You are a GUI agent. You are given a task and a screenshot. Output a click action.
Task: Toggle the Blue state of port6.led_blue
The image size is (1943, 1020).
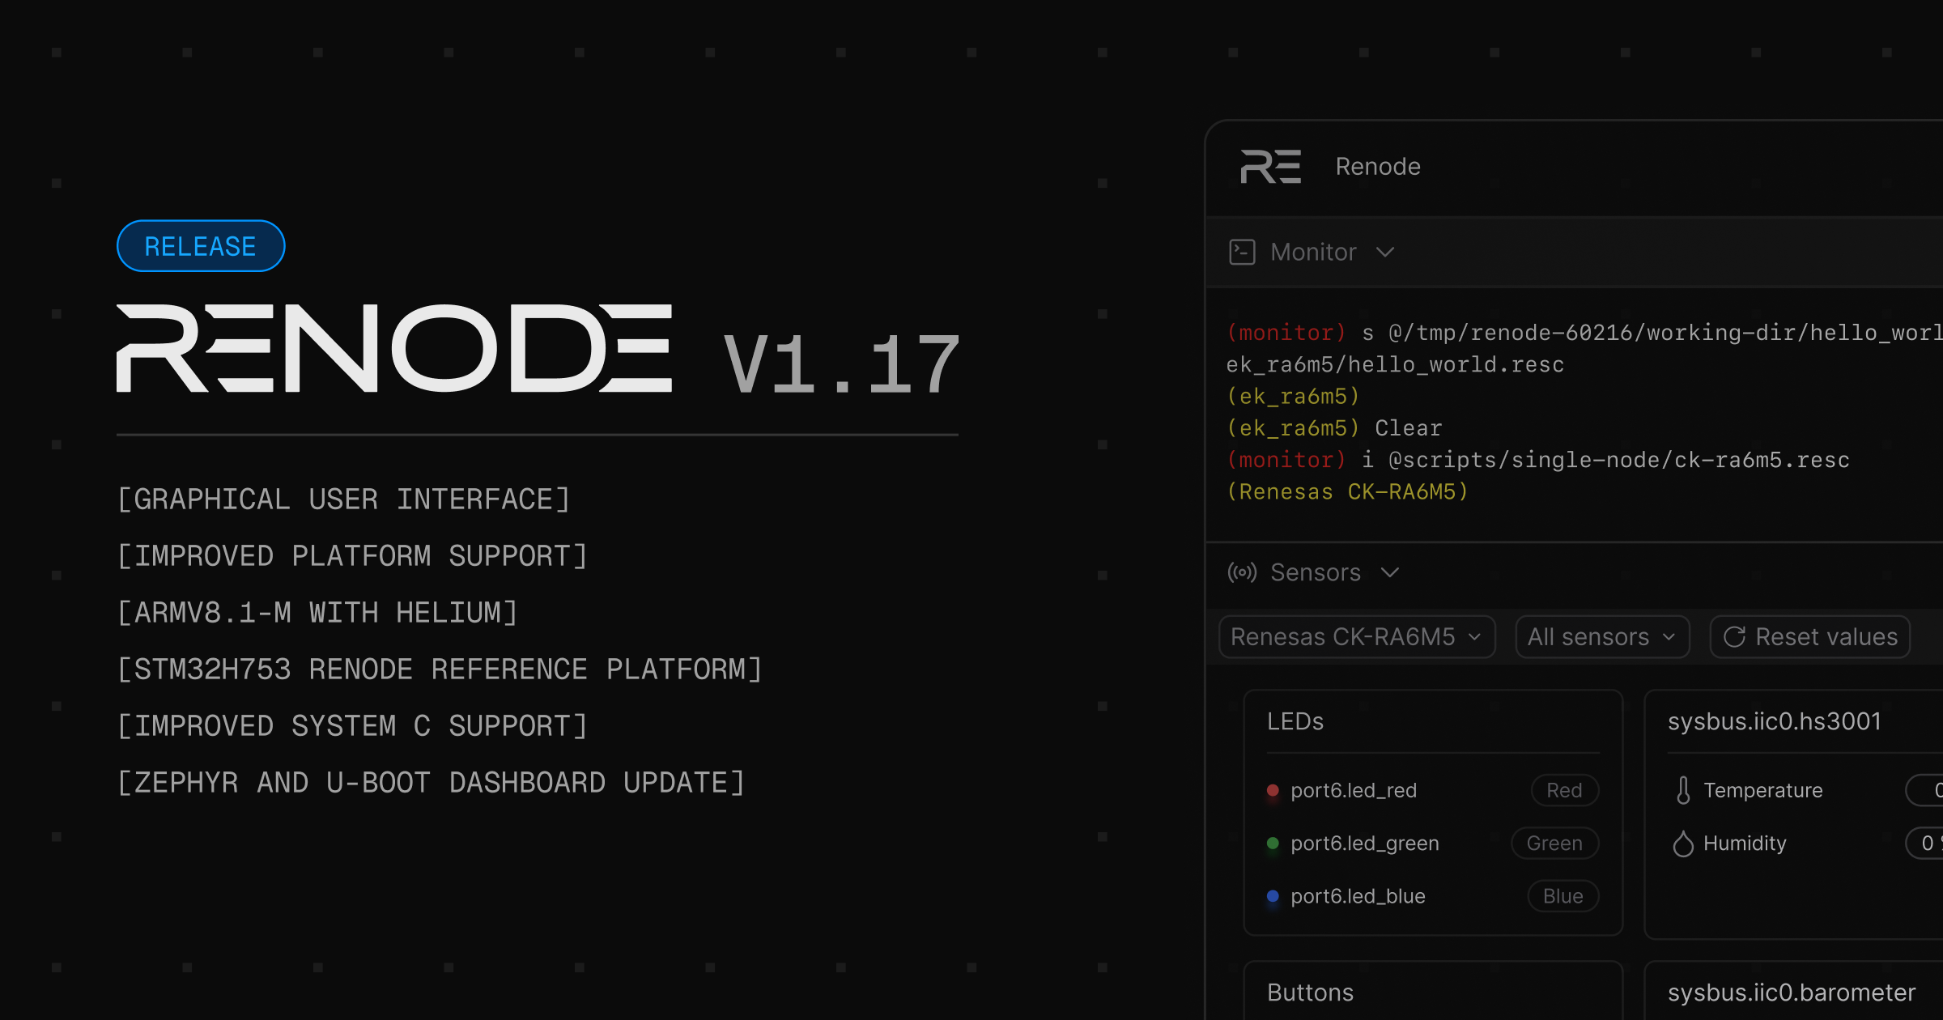pyautogui.click(x=1562, y=896)
